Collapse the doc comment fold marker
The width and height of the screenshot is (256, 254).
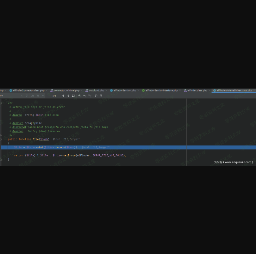1,103
